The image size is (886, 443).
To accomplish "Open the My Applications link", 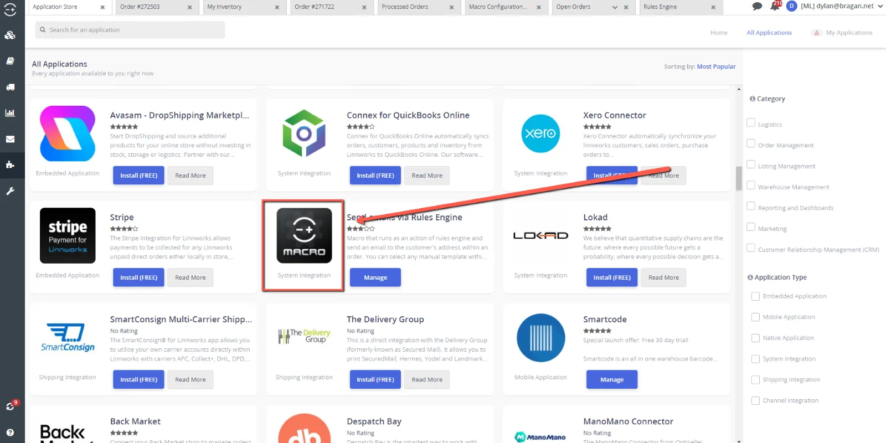I will coord(849,33).
